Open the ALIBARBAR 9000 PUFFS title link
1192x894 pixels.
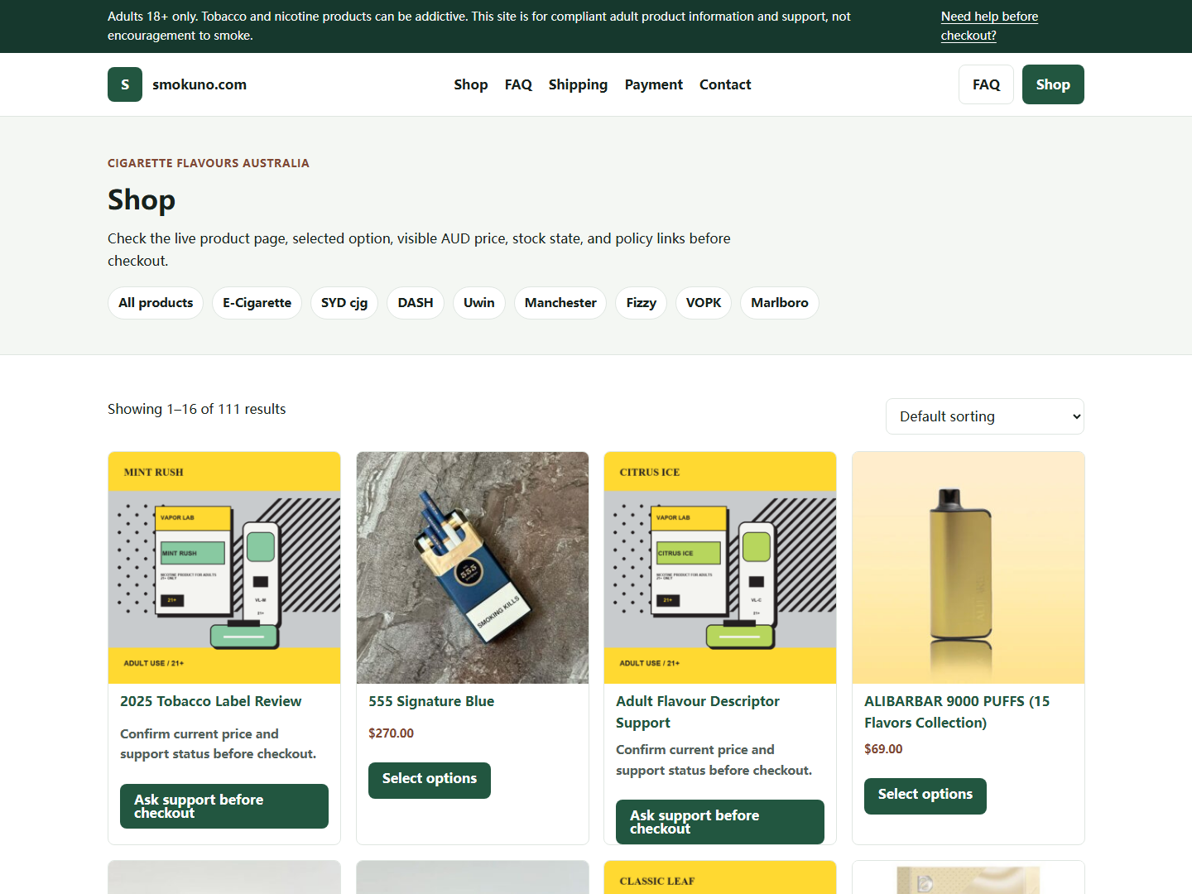pyautogui.click(x=957, y=712)
